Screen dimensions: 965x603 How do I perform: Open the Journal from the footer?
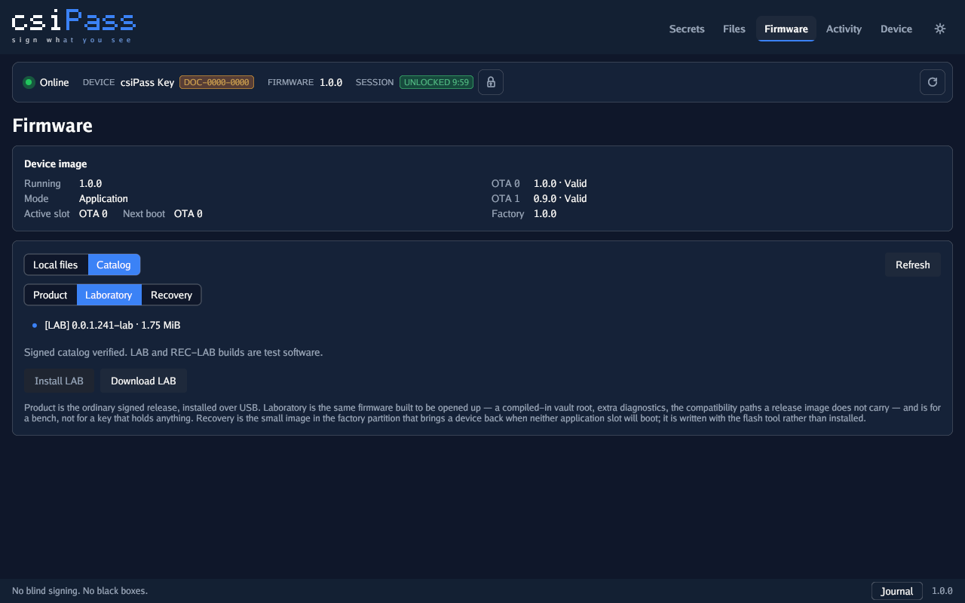coord(897,591)
